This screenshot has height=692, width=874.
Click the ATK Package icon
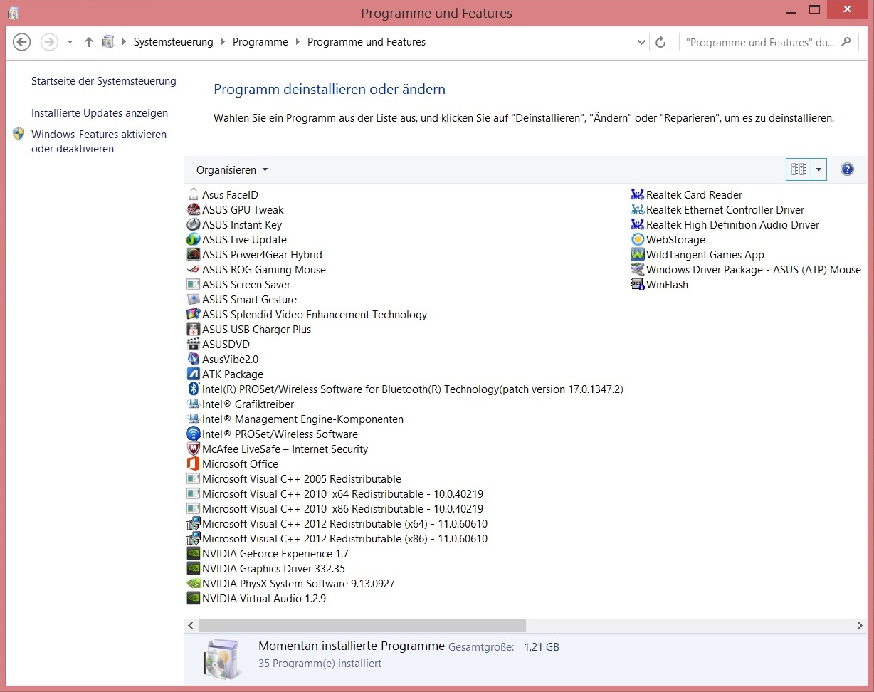click(x=194, y=374)
